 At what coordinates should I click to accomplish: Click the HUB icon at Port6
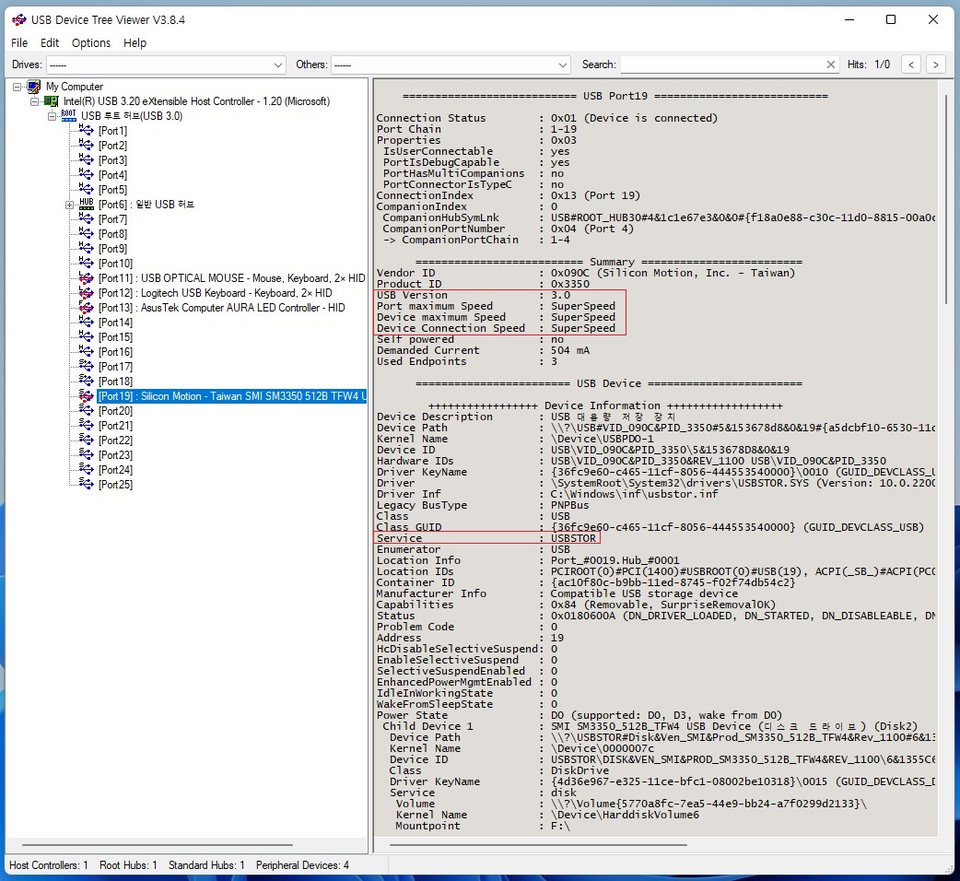click(x=87, y=204)
